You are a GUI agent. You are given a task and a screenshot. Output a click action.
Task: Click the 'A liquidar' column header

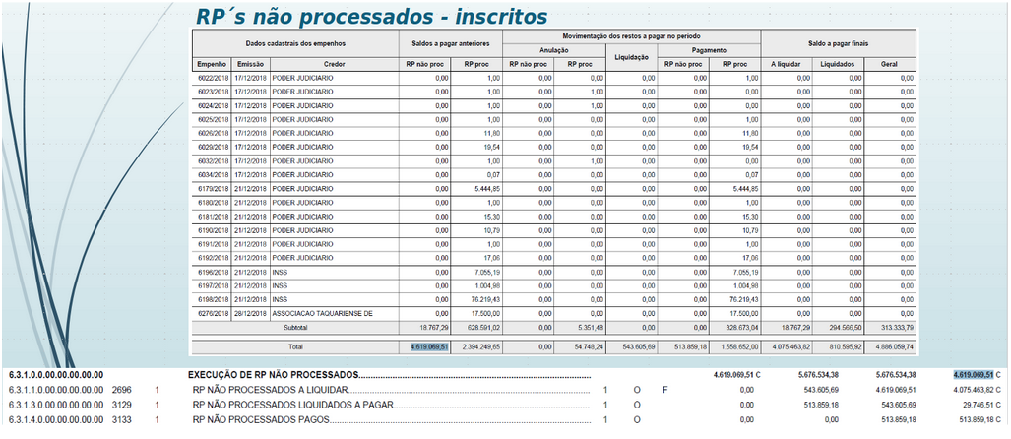tap(786, 64)
